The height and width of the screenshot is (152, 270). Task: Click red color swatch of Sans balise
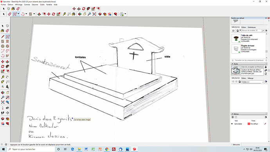[248, 124]
